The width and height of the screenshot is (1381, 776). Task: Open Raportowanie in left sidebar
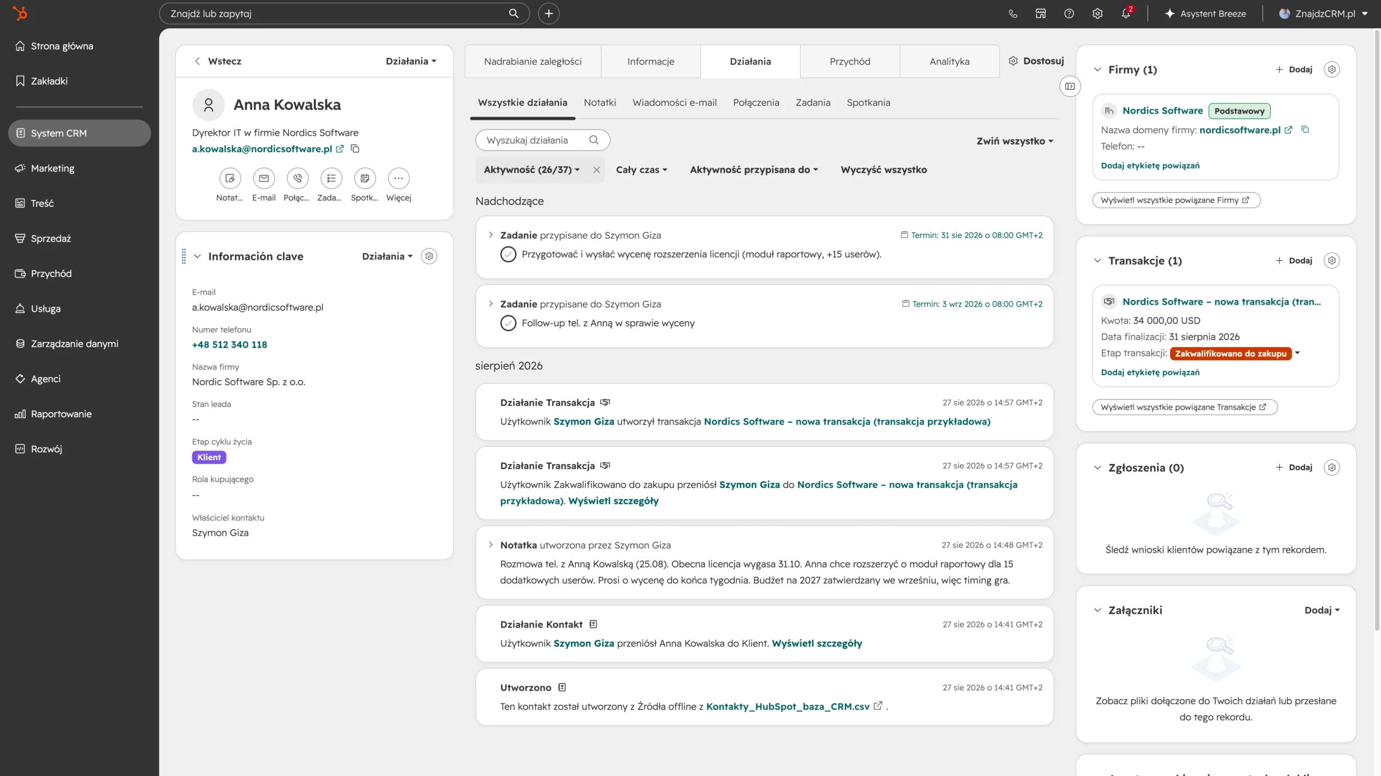(60, 414)
